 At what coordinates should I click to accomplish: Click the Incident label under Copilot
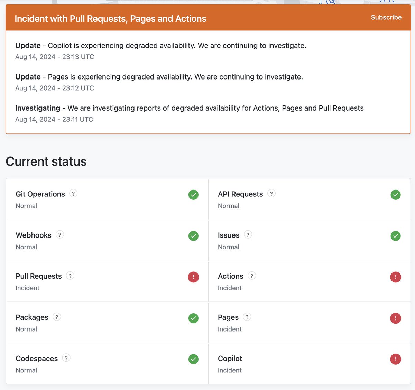click(x=230, y=370)
